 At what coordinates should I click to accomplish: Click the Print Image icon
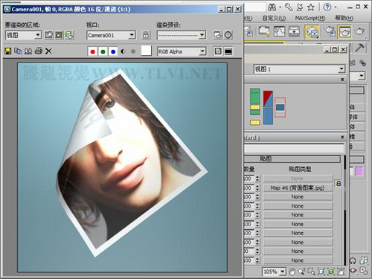39,51
